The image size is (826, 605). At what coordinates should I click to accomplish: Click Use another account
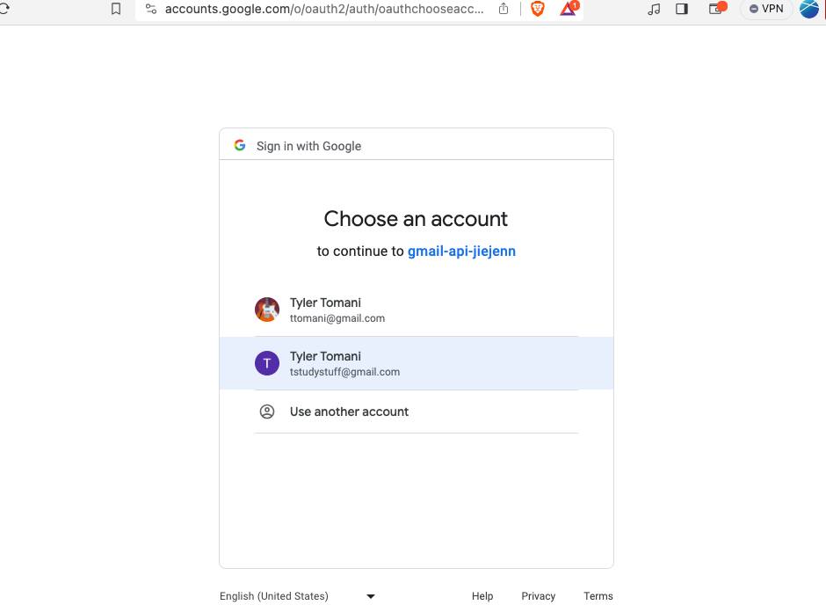417,412
